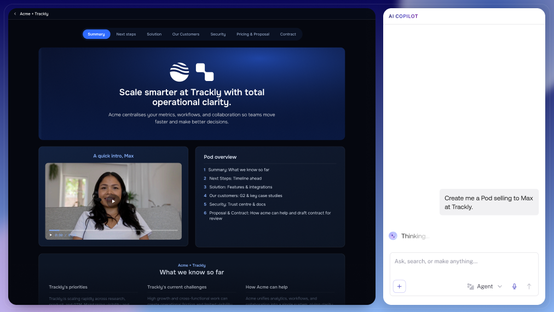Click the 'Acme + Trackly' breadcrumb title
Viewport: 554px width, 312px height.
34,14
